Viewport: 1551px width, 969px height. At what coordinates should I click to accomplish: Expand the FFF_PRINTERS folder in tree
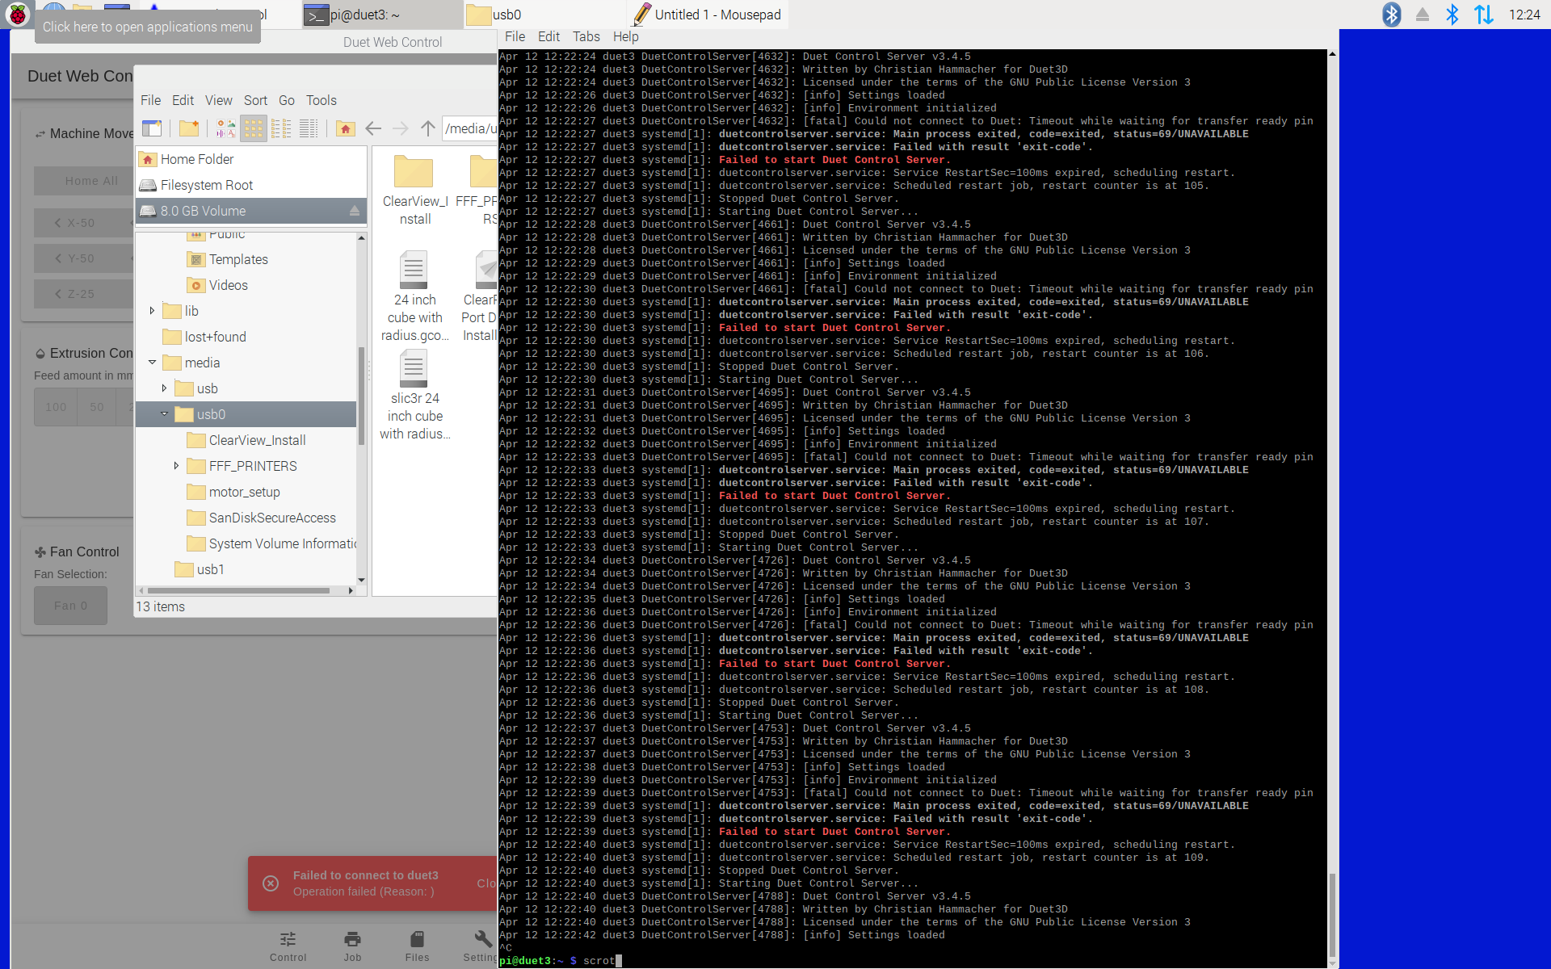176,466
